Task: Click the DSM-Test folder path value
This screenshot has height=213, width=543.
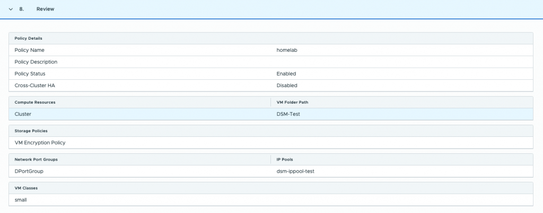Action: [x=288, y=114]
